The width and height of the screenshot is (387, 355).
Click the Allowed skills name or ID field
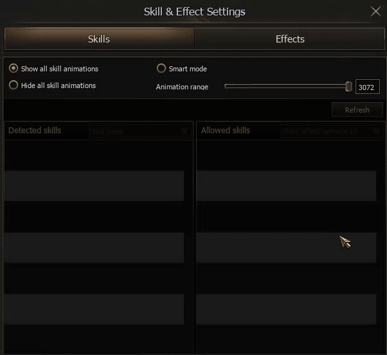coord(325,131)
